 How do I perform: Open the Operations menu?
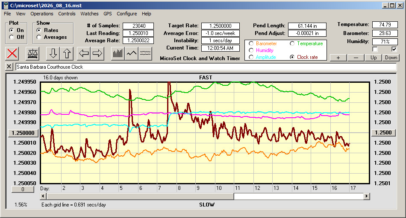42,14
